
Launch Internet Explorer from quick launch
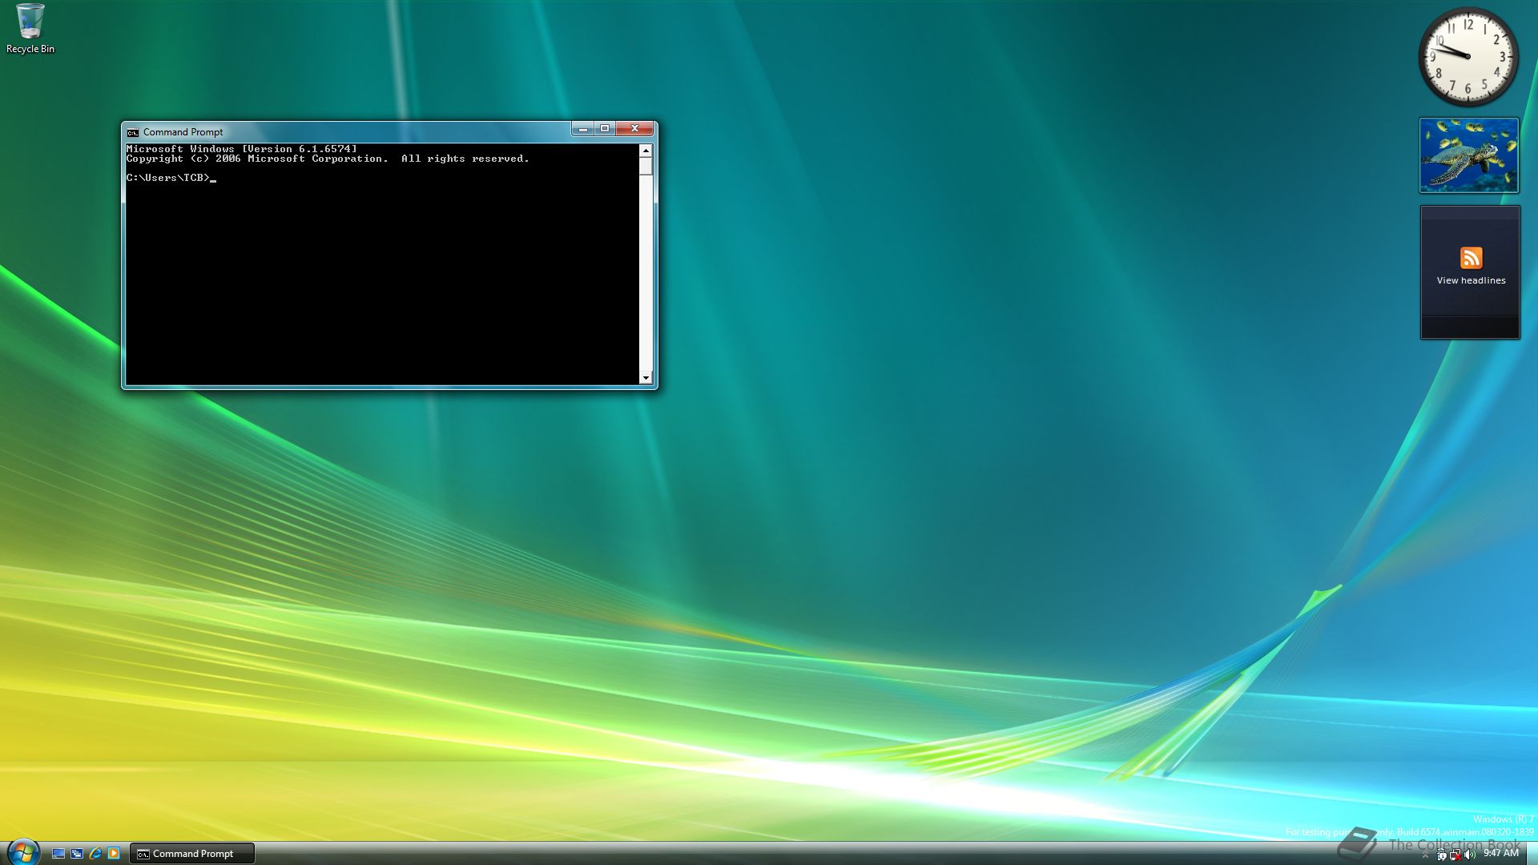click(x=95, y=854)
